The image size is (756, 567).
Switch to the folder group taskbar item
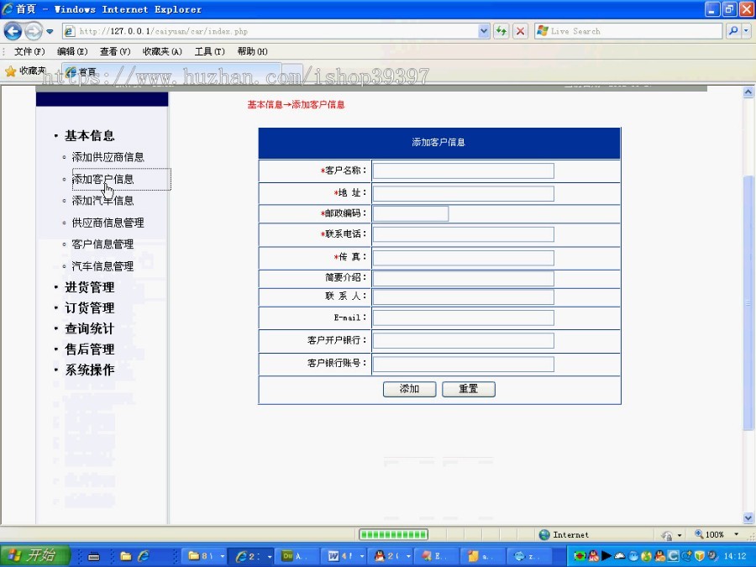click(206, 556)
